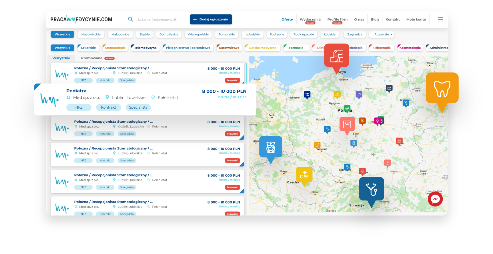This screenshot has height=254, width=493.
Task: Select the blue stethoscope marker near Poznań
Action: pos(327,129)
